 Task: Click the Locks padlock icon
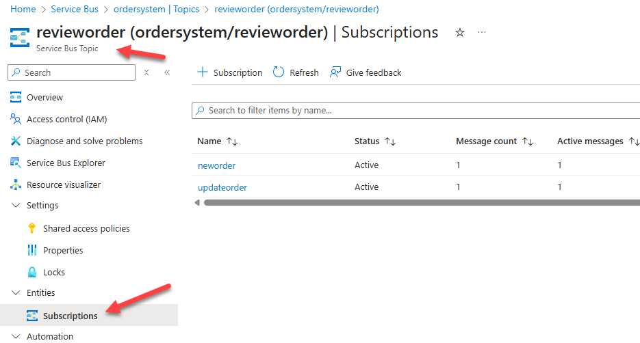pos(32,272)
